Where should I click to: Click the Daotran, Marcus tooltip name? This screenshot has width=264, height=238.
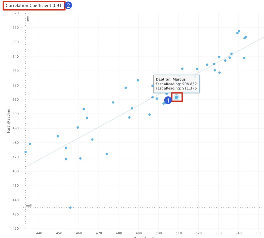tap(171, 79)
